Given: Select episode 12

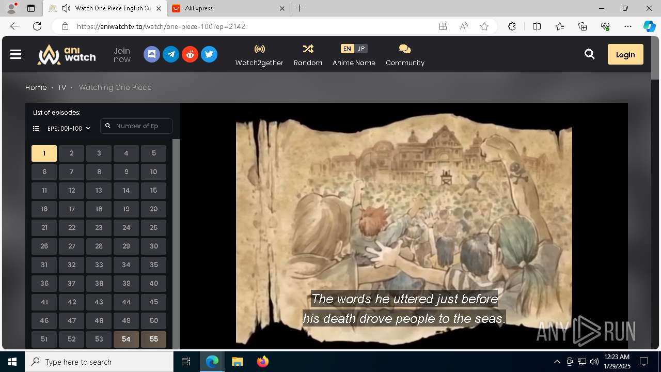Looking at the screenshot, I should [x=71, y=190].
